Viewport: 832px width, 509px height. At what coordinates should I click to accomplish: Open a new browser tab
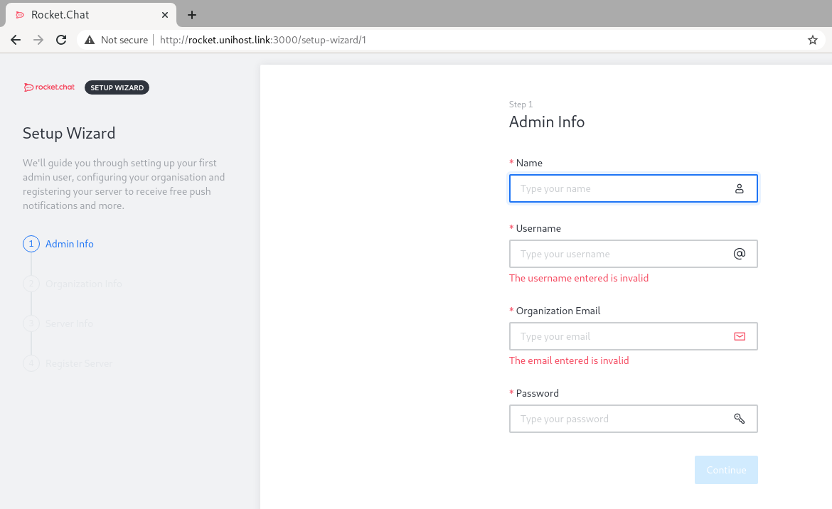pos(191,15)
